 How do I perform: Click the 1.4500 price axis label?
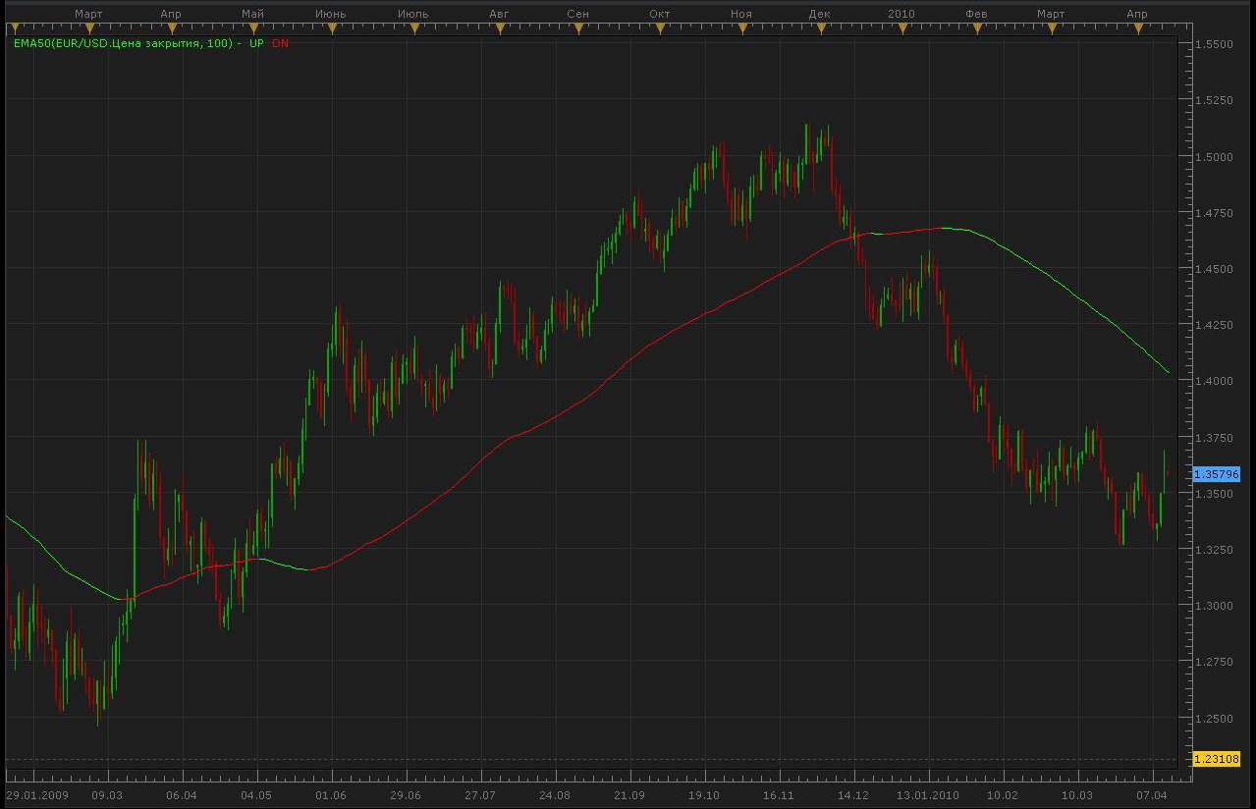point(1215,269)
